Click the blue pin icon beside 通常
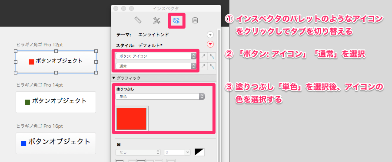The height and width of the screenshot is (162, 392). coord(212,66)
